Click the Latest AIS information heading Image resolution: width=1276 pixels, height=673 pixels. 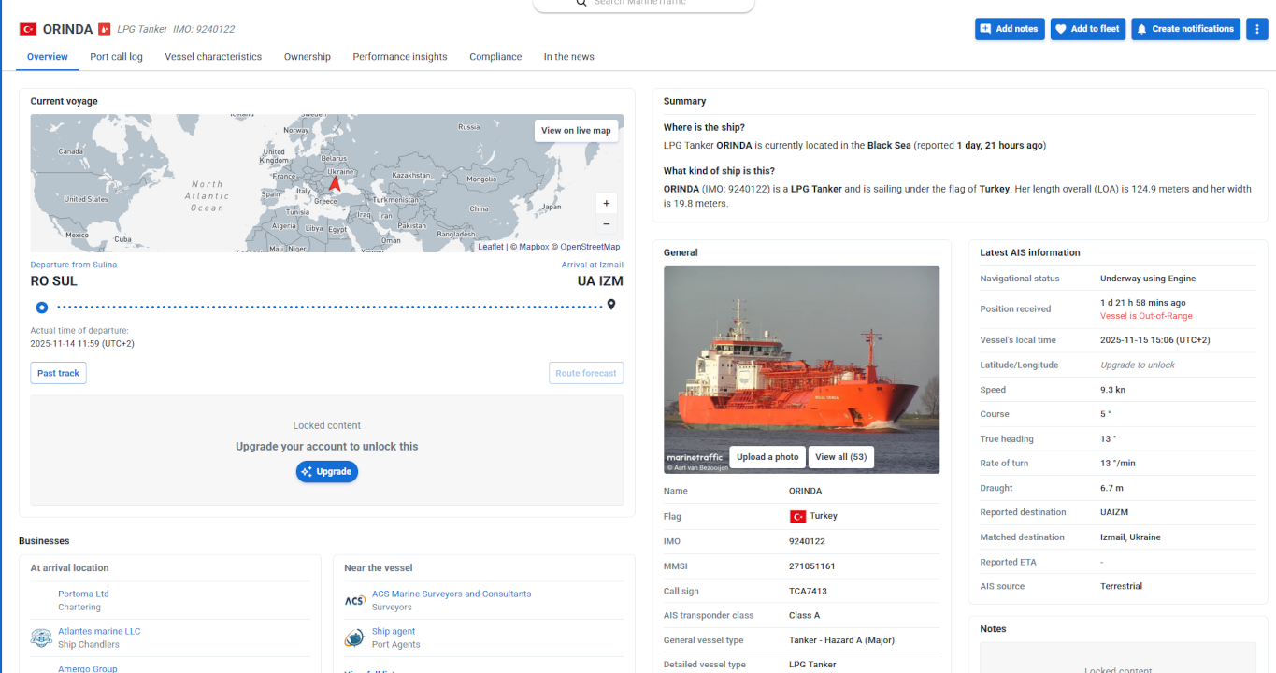click(x=1030, y=252)
